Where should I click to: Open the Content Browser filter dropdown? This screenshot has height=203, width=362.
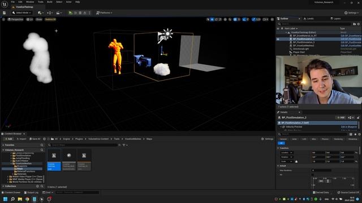pyautogui.click(x=126, y=145)
